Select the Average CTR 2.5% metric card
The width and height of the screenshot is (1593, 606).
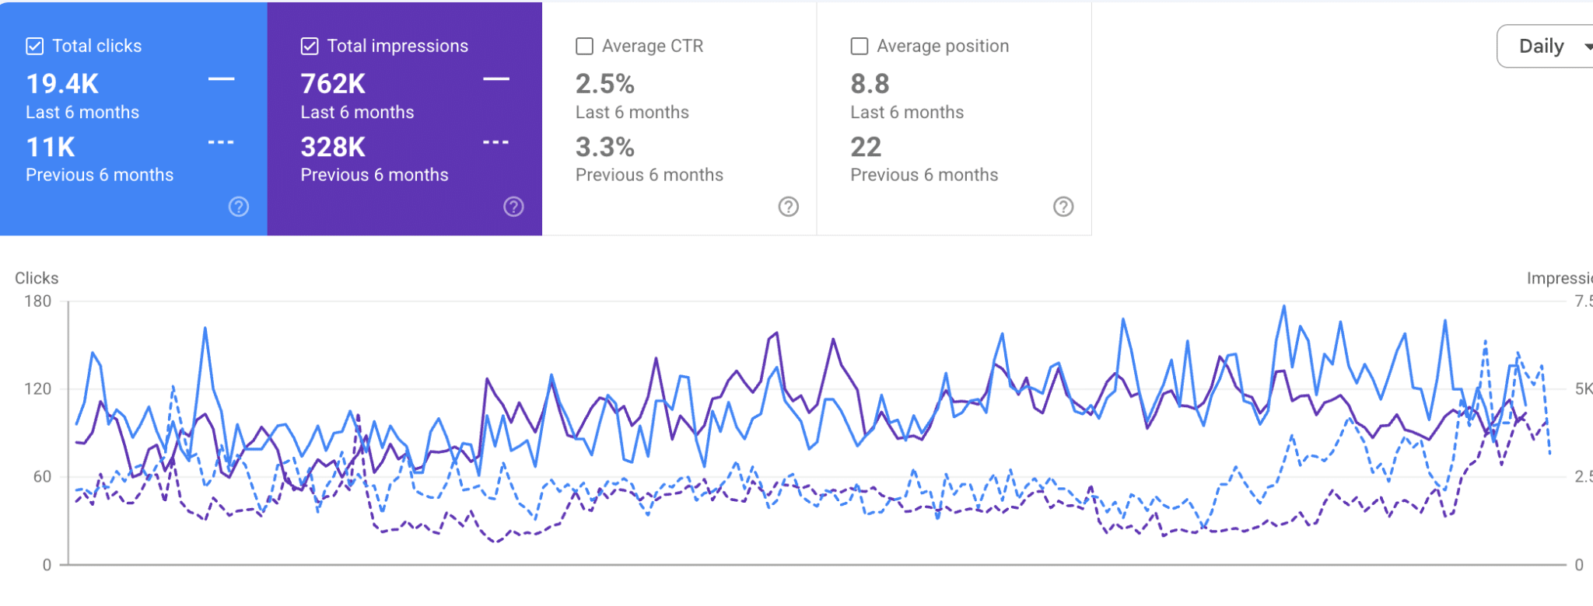point(679,119)
